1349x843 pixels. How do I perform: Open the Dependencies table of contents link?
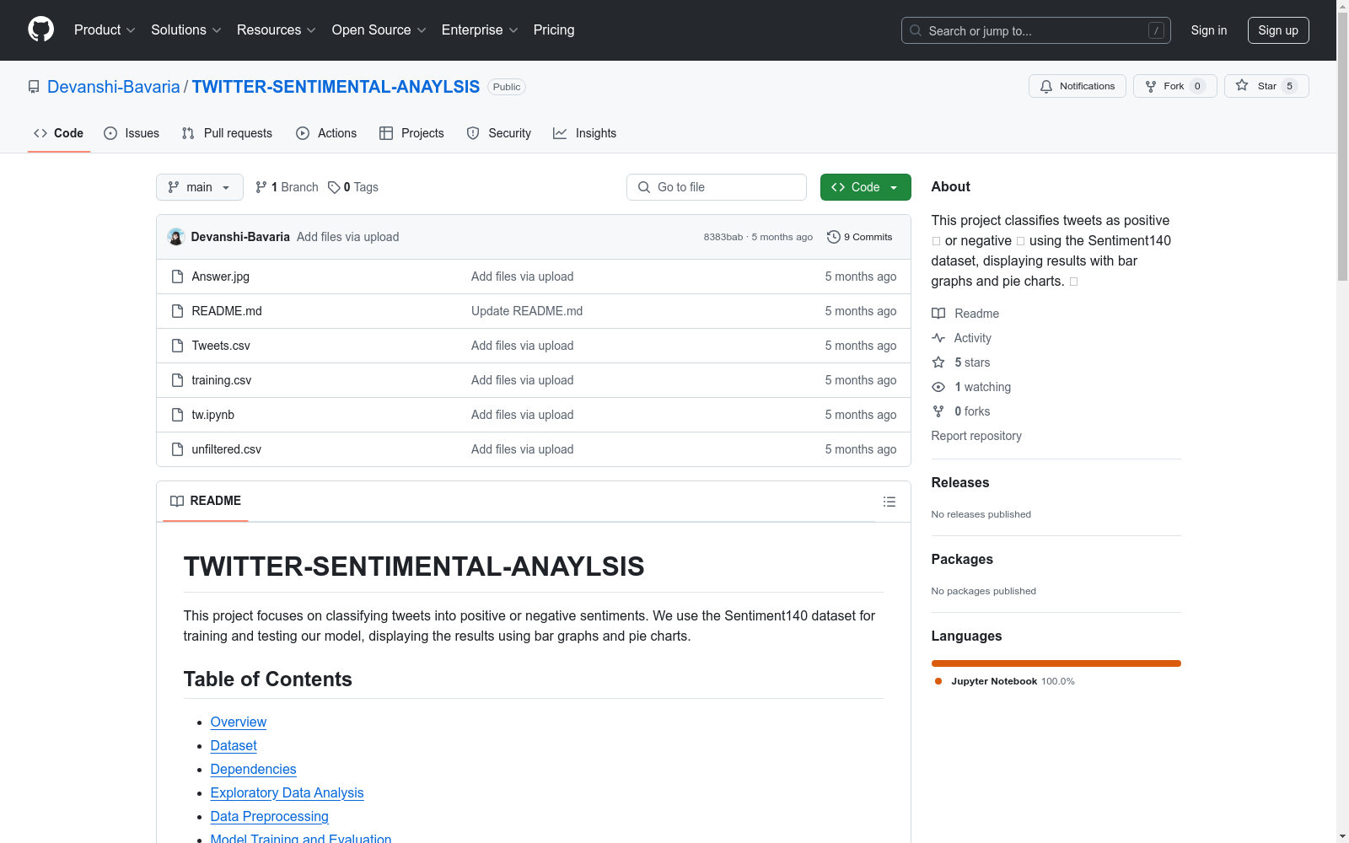254,770
